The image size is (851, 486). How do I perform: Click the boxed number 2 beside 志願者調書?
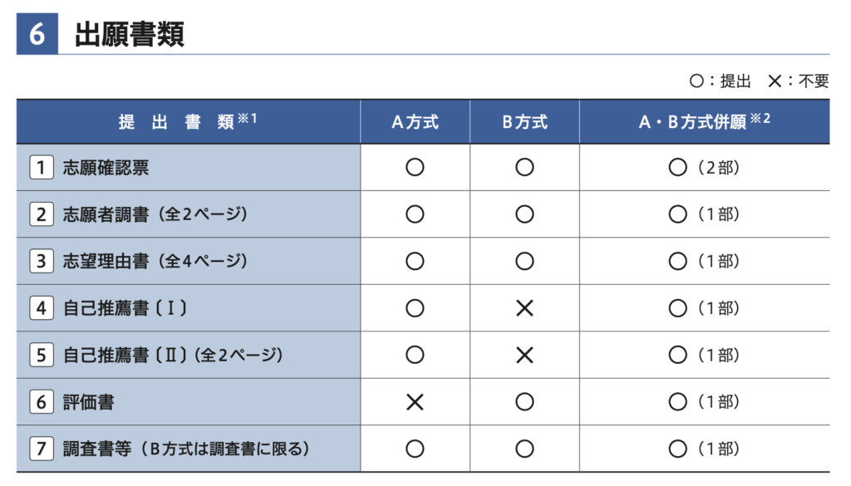coord(41,214)
